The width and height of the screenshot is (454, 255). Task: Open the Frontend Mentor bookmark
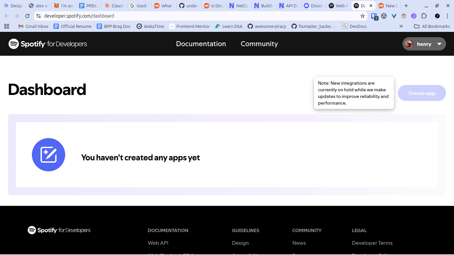(189, 26)
